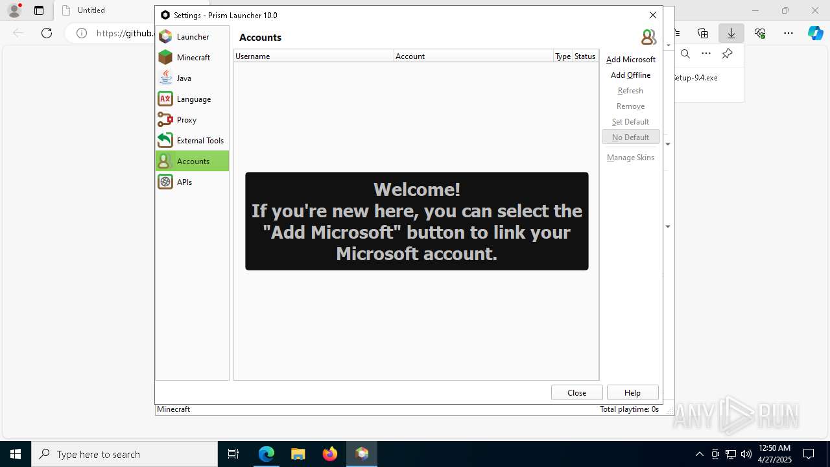Click the Edge back navigation button
The image size is (830, 467).
coord(18,33)
